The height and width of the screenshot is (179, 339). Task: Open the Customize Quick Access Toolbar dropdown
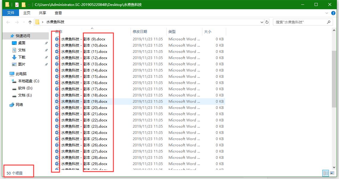(29, 5)
